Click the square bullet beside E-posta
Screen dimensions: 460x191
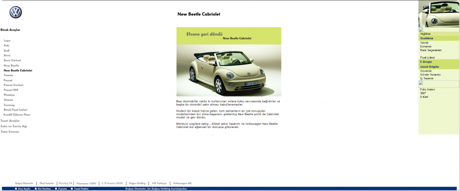[x=56, y=189]
